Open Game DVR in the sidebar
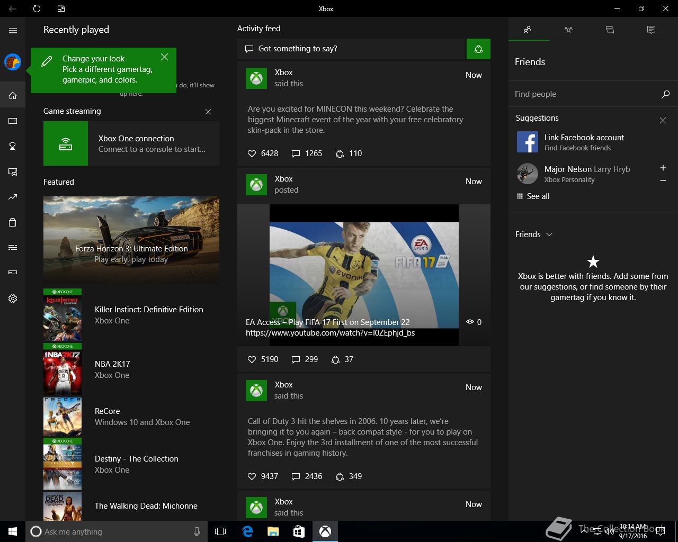This screenshot has width=678, height=542. point(13,172)
